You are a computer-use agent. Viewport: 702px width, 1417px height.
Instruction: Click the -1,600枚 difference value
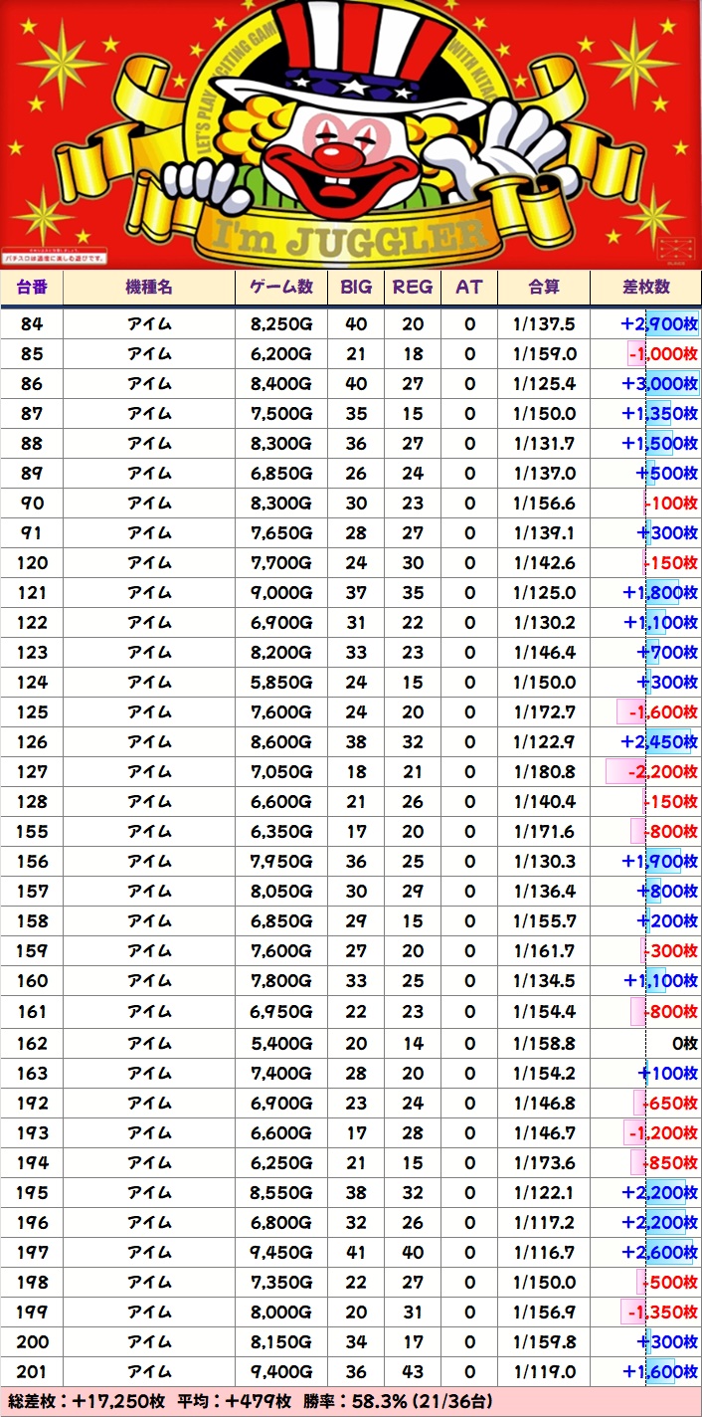[x=662, y=712]
